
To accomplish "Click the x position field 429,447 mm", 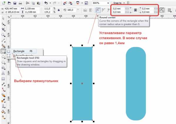I will click(x=12, y=9).
